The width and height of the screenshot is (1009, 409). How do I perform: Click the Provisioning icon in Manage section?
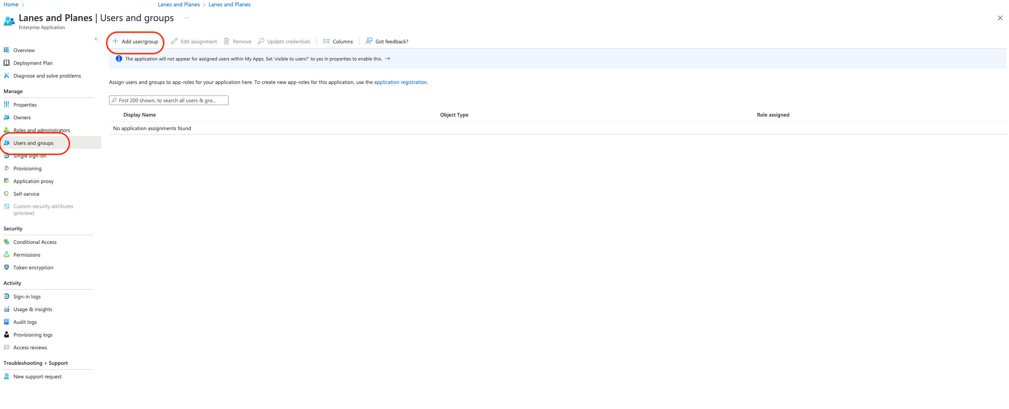click(6, 168)
